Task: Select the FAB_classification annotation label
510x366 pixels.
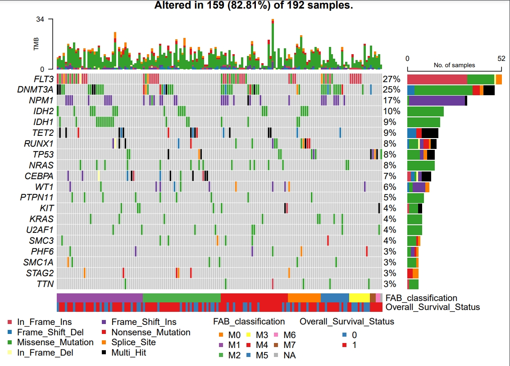Action: click(421, 298)
